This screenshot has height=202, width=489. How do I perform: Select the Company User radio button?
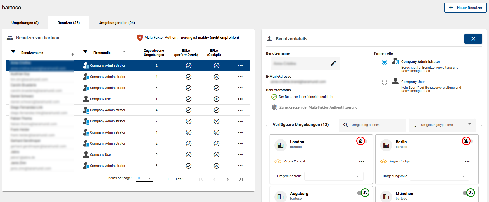coord(384,82)
